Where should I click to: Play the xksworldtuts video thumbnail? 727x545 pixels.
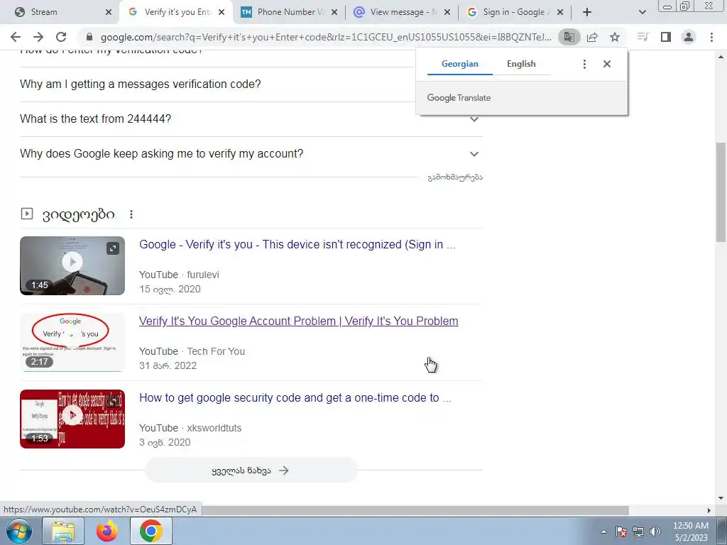72,419
